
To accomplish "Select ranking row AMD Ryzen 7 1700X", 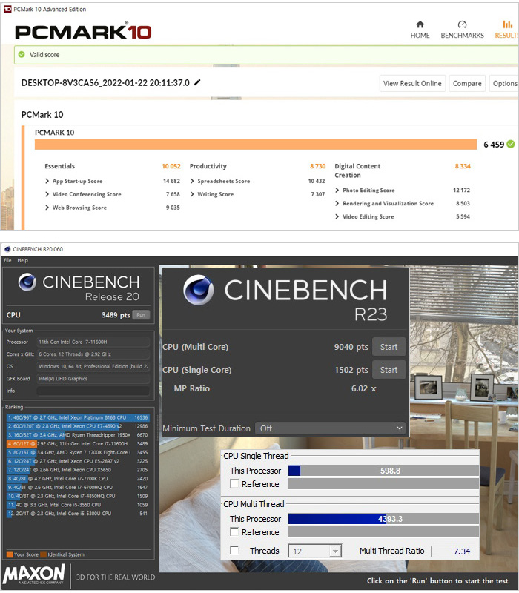I will (x=78, y=452).
